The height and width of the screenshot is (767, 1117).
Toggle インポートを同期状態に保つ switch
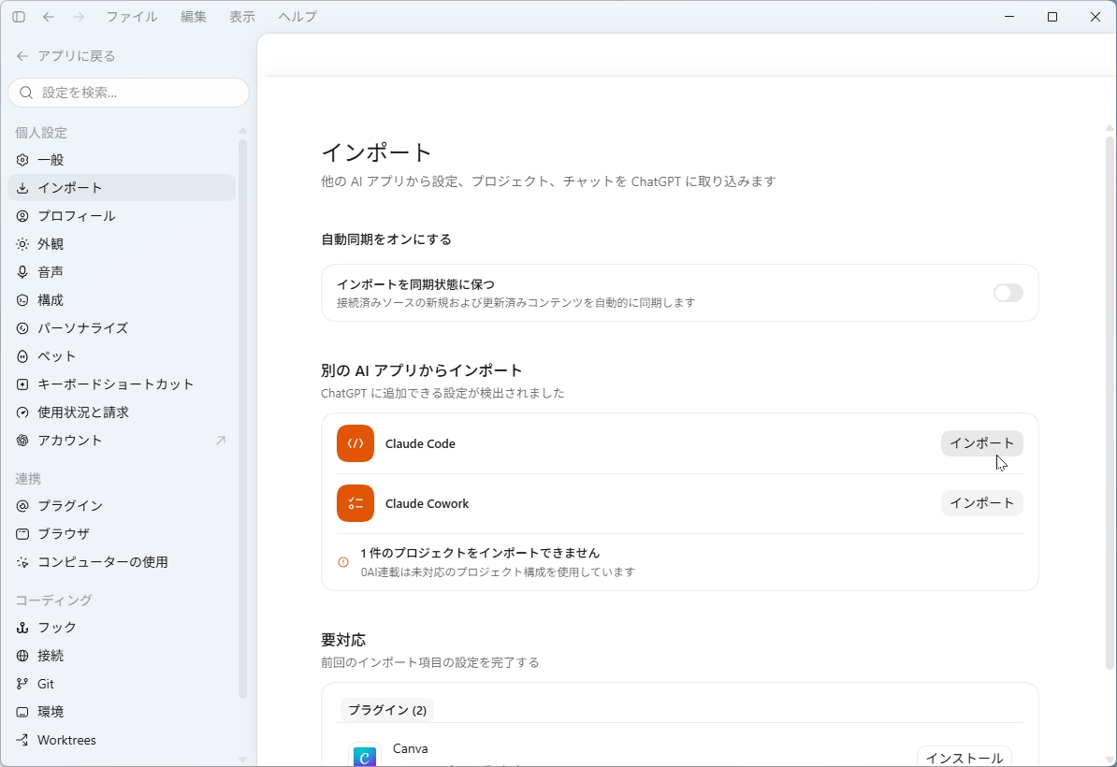[1008, 293]
